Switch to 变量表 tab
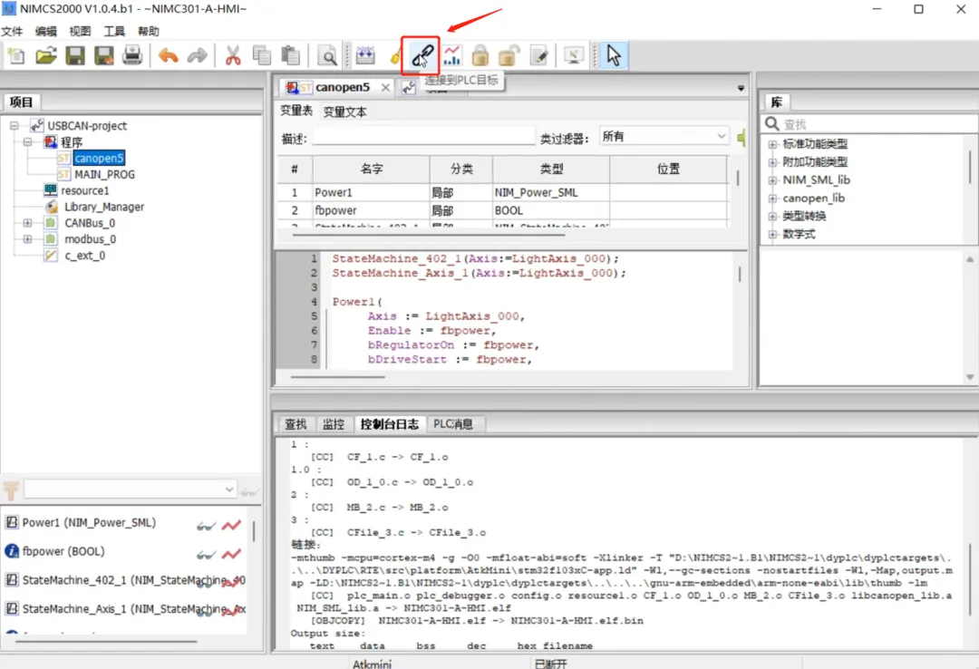 click(296, 111)
